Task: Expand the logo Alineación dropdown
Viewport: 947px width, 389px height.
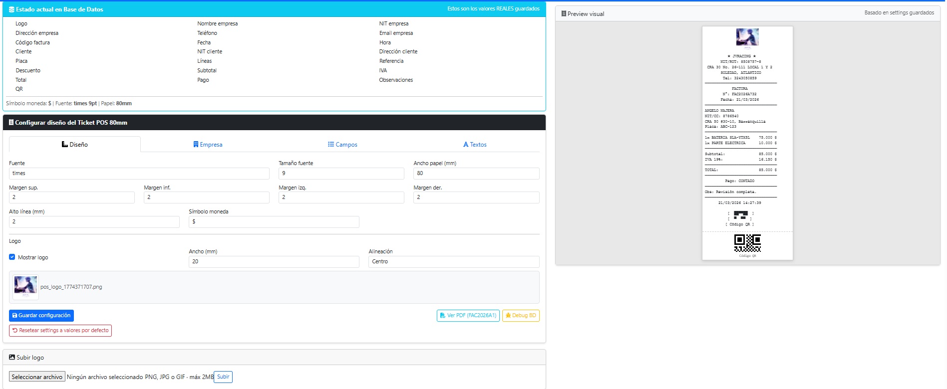Action: point(453,262)
